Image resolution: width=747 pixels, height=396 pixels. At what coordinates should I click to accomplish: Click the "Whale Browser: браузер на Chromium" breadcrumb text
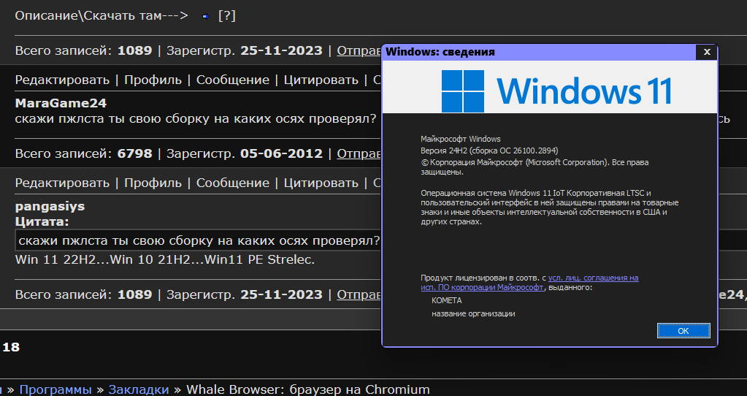307,389
